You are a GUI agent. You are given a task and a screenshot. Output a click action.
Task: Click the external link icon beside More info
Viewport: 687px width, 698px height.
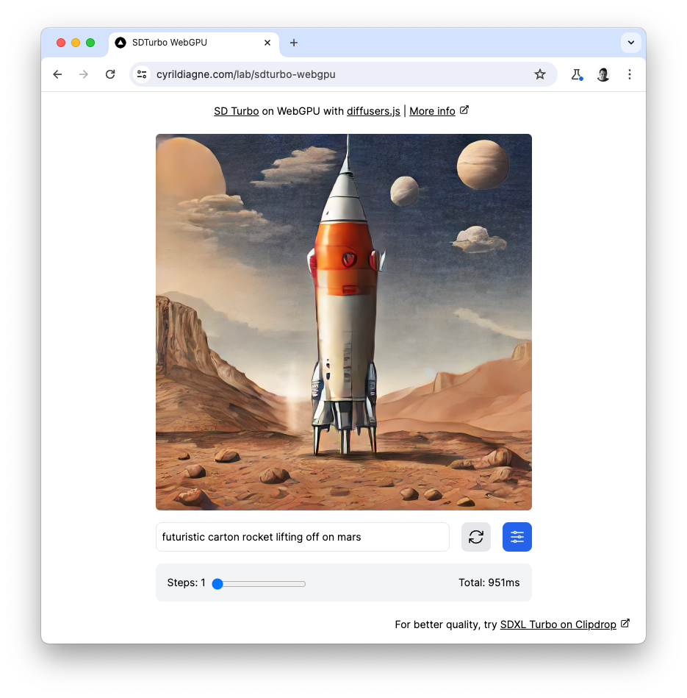(x=464, y=110)
